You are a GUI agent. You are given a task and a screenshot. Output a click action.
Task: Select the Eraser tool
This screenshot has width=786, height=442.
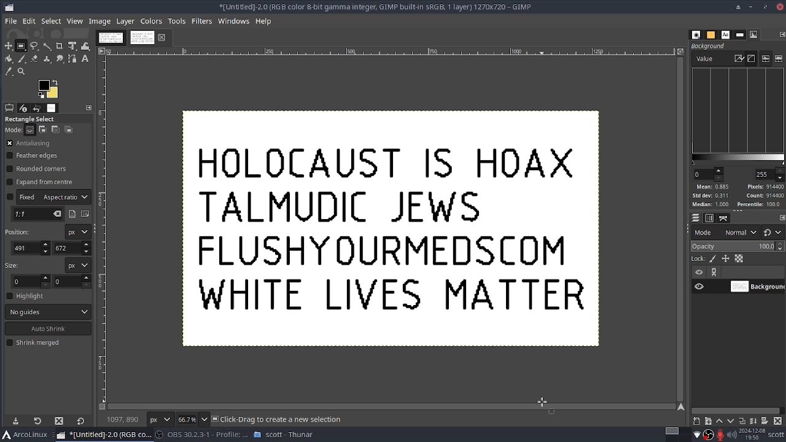click(x=34, y=59)
